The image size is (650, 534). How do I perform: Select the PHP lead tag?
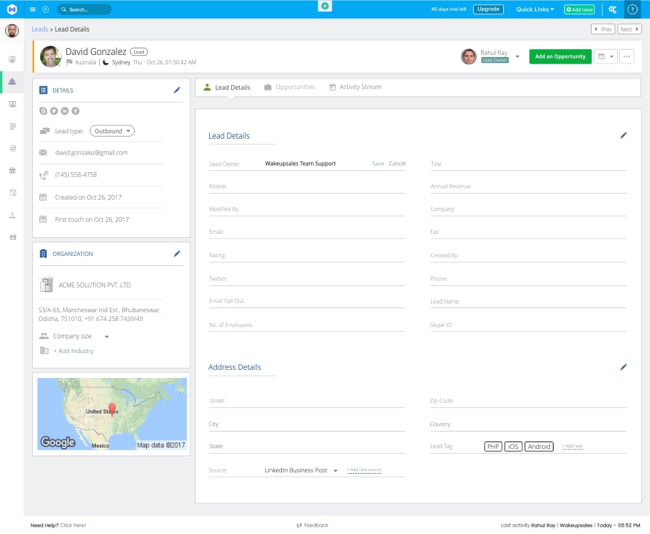pos(493,446)
